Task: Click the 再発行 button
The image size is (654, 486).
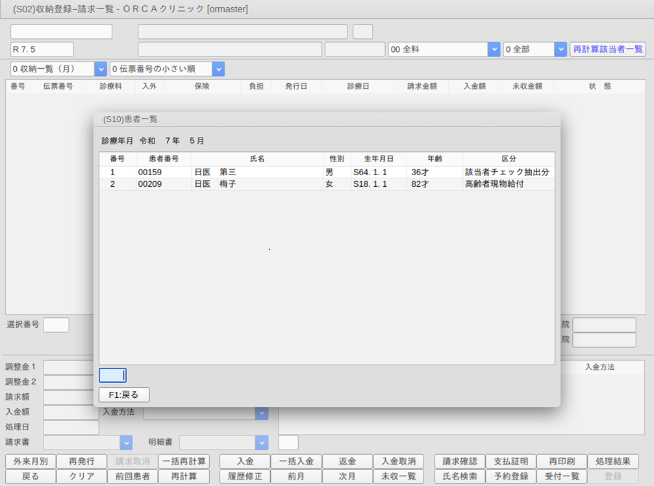Action: tap(81, 461)
